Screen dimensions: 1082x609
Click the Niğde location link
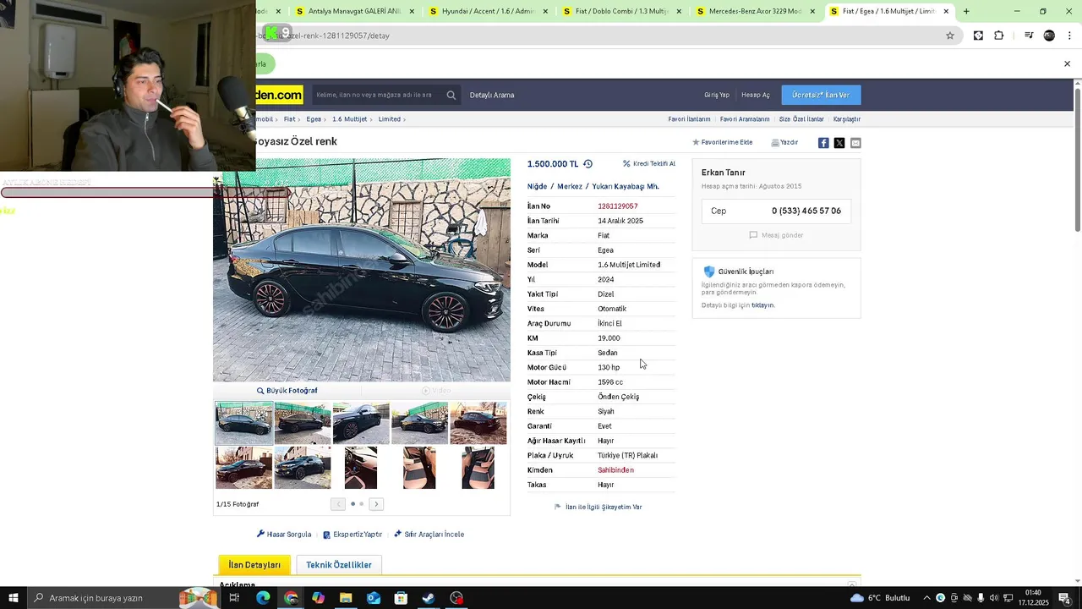(x=537, y=186)
